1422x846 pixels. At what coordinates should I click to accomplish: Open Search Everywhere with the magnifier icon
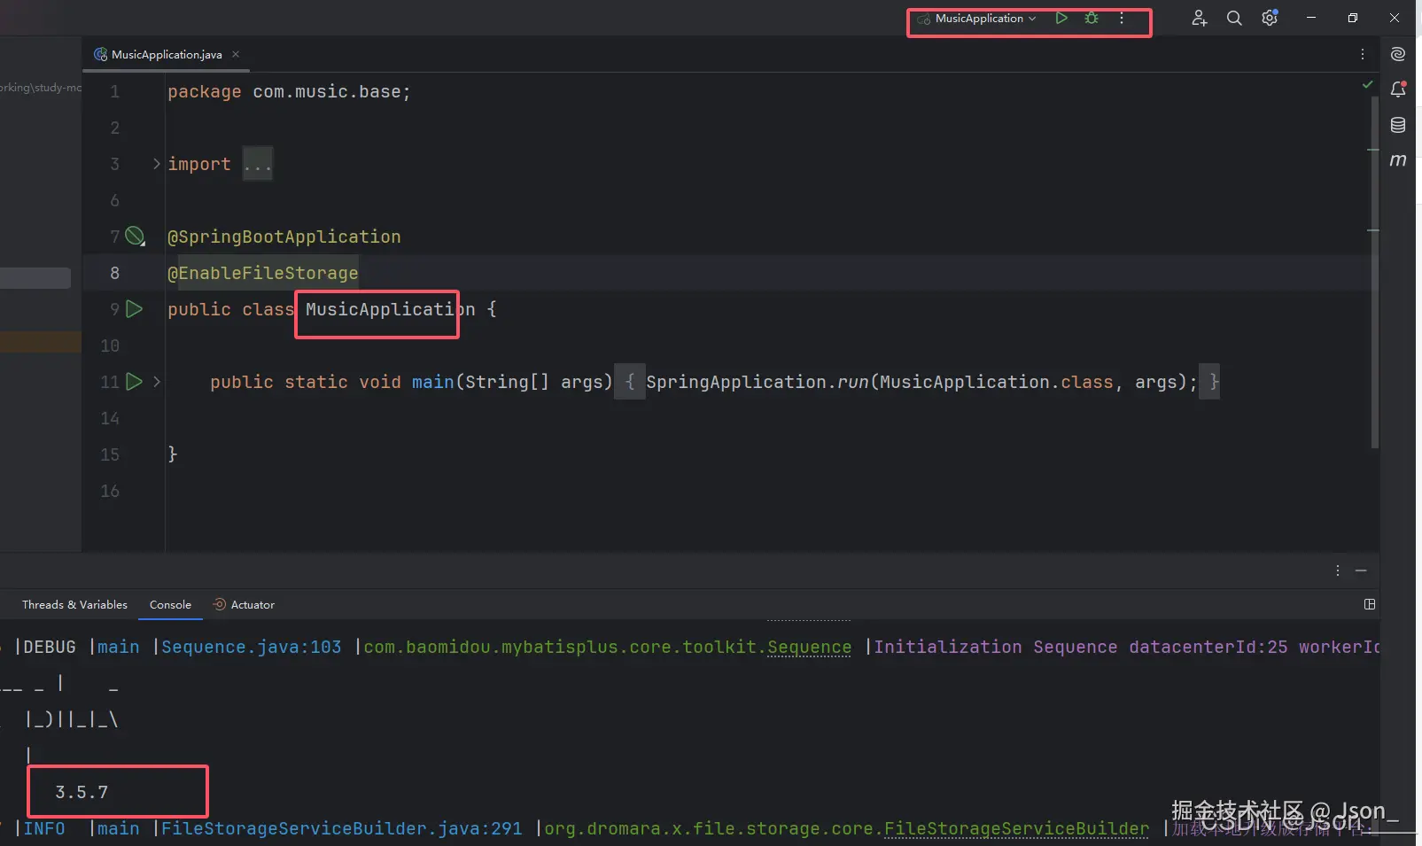pos(1234,18)
